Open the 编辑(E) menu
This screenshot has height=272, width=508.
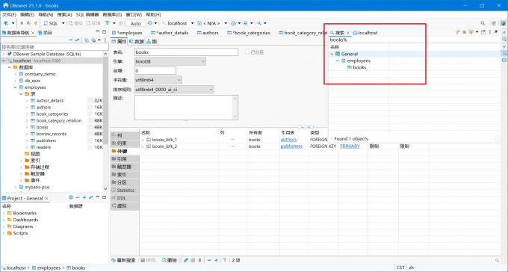[27, 15]
